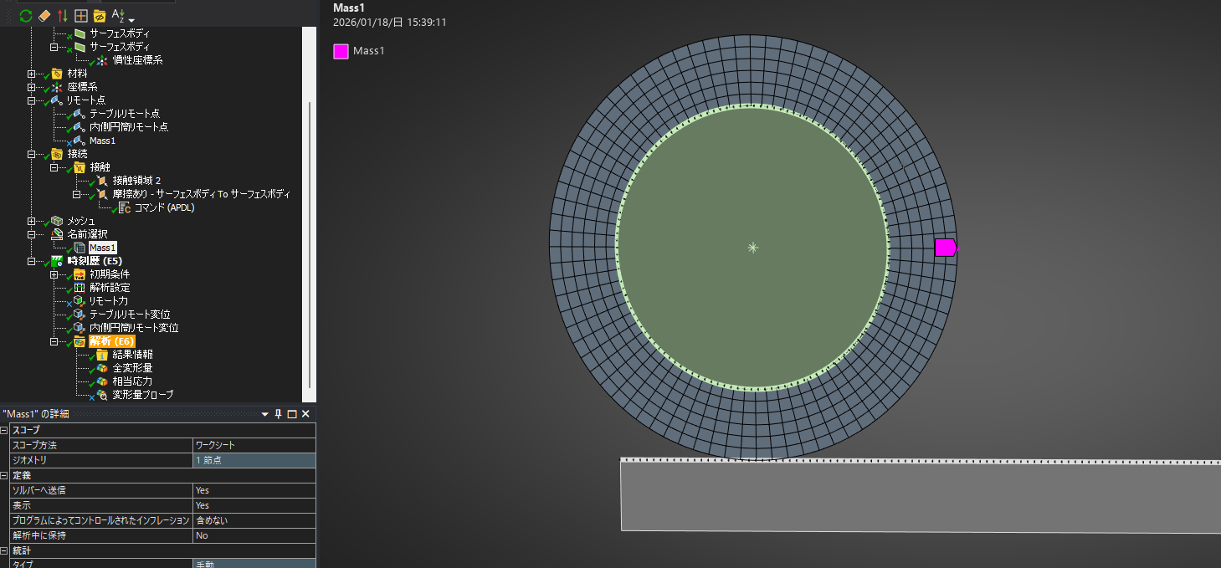The width and height of the screenshot is (1221, 568).
Task: Select the コマンド (APDL) command icon
Action: pos(125,207)
